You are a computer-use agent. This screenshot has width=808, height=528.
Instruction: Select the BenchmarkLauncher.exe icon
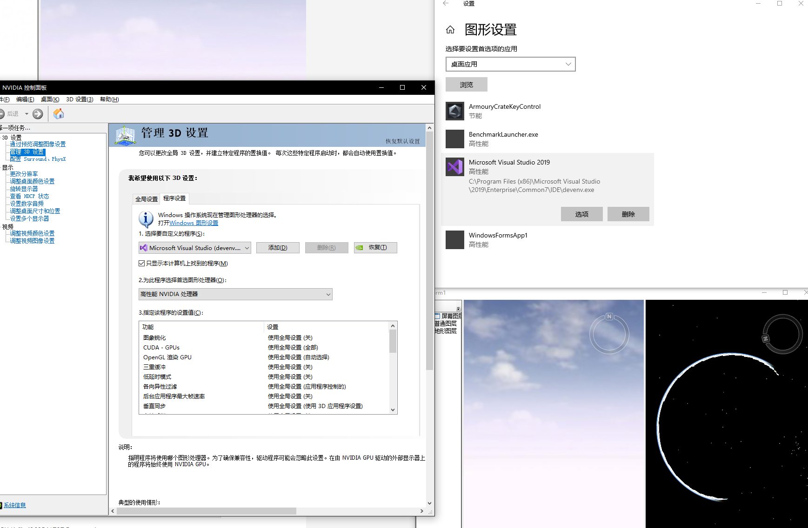pyautogui.click(x=455, y=139)
